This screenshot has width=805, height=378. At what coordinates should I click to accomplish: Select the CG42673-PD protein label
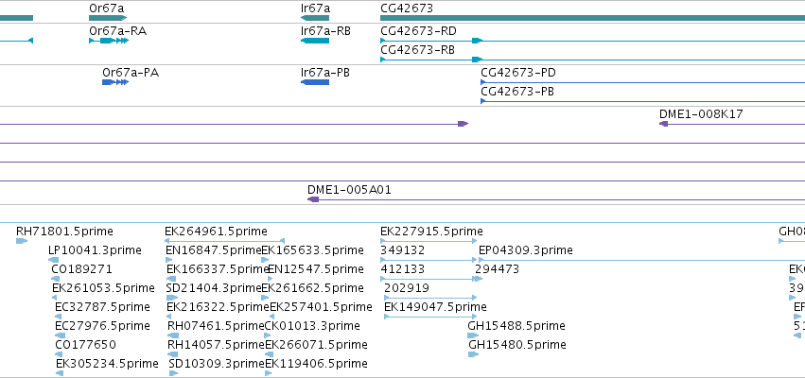point(518,73)
